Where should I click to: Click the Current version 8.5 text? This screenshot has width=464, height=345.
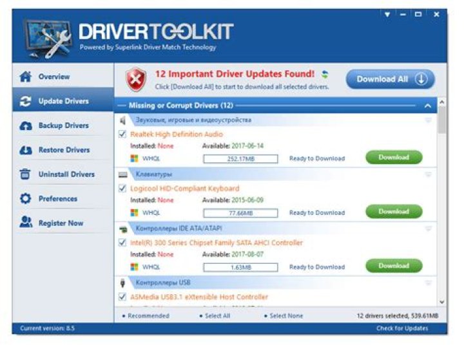point(47,328)
